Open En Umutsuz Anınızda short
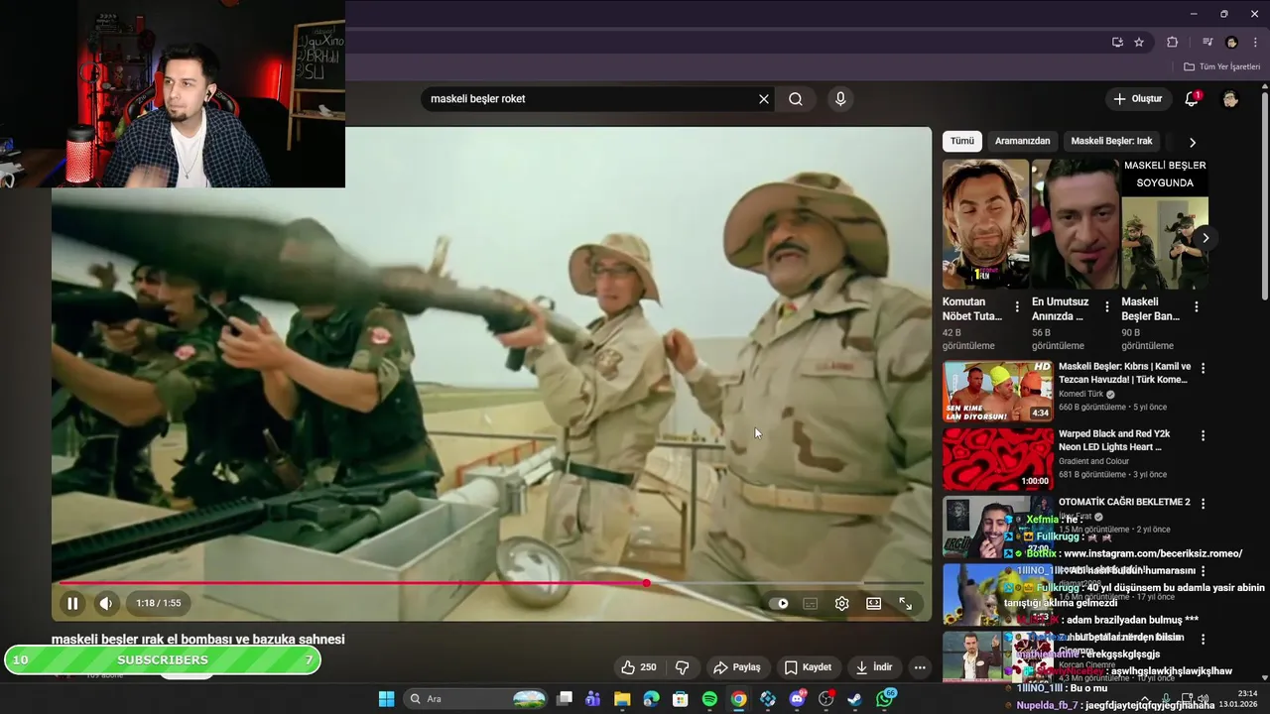This screenshot has width=1270, height=714. (x=1075, y=224)
